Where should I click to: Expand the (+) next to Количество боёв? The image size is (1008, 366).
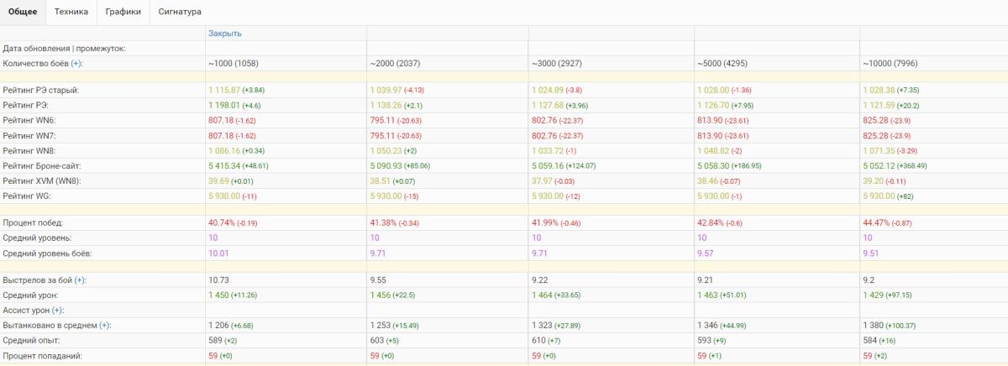[x=76, y=64]
